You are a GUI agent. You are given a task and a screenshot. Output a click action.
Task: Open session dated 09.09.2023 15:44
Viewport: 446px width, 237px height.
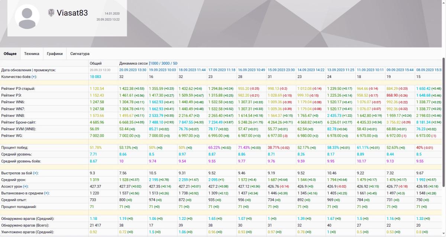coord(400,70)
